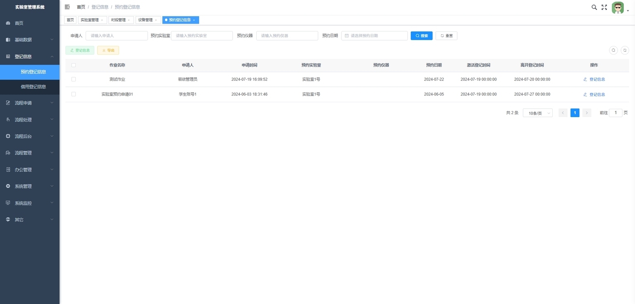
Task: Open the header search magnifier icon
Action: point(594,7)
